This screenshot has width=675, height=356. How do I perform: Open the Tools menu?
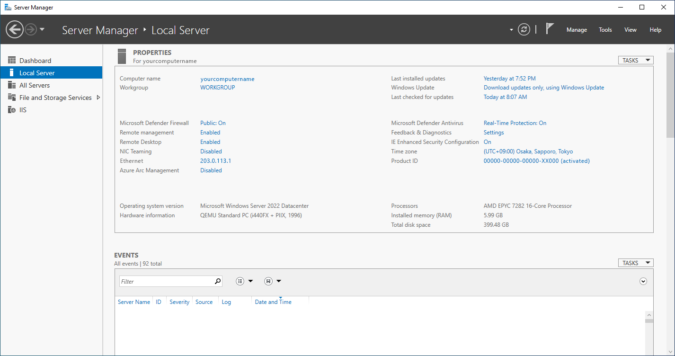pyautogui.click(x=605, y=29)
